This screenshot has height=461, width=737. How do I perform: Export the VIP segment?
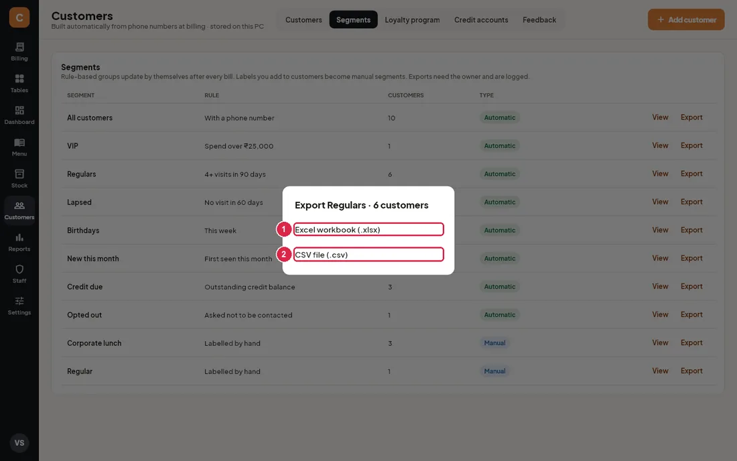691,145
